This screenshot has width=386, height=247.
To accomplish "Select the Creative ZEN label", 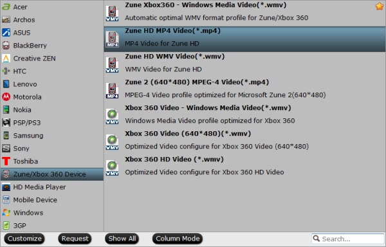I will point(35,59).
